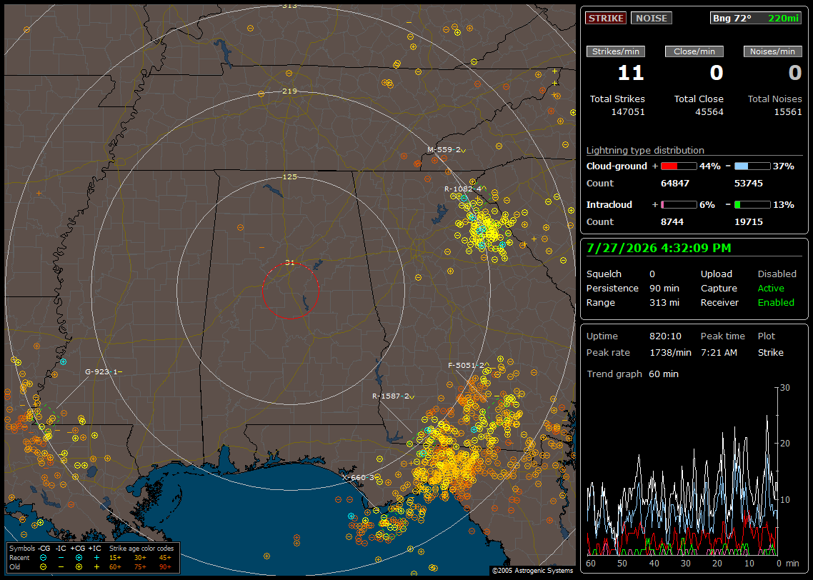Click the Old +IC legend symbol
The height and width of the screenshot is (580, 813).
96,567
